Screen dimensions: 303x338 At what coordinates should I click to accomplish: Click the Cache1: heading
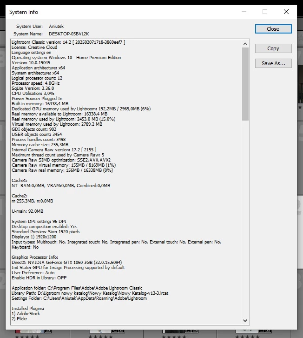tap(20, 181)
